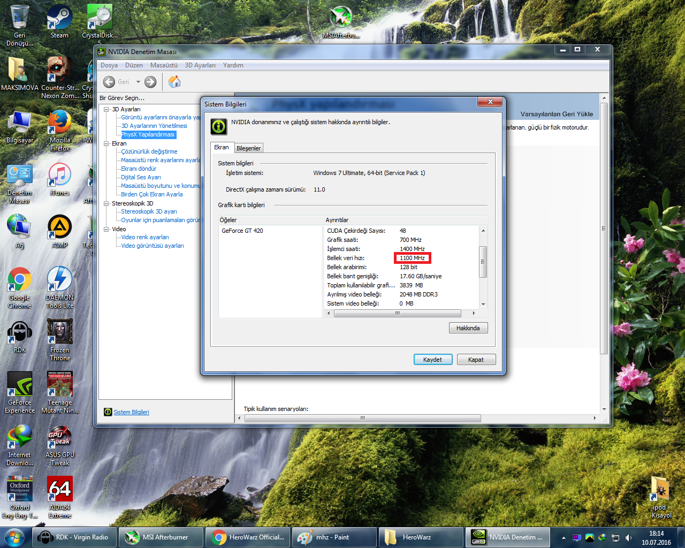This screenshot has width=685, height=548.
Task: Click the Steam desktop icon
Action: tap(59, 22)
